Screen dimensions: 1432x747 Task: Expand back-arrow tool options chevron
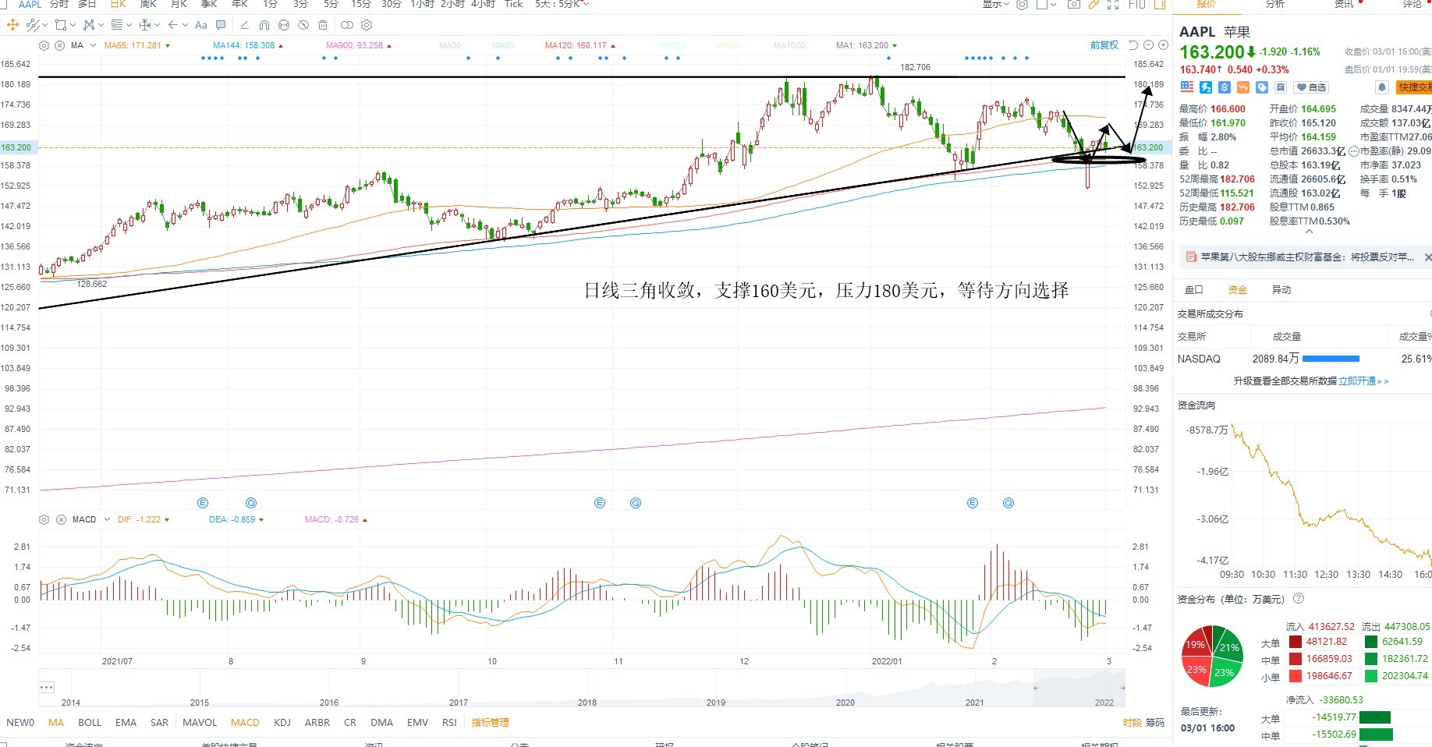coord(185,25)
